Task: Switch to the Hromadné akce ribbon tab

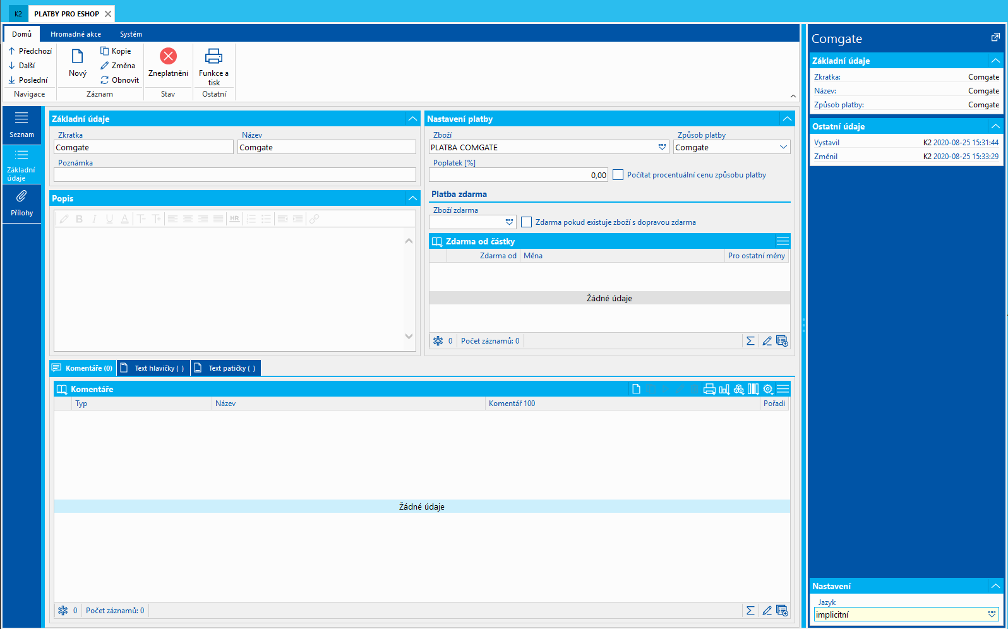Action: [76, 34]
